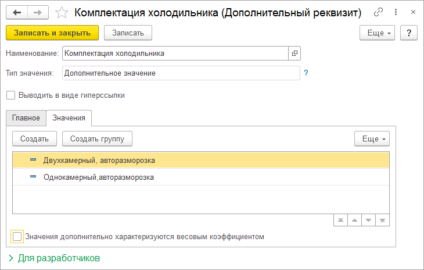Open the top Еще dropdown menu
424x270 pixels.
coord(378,33)
